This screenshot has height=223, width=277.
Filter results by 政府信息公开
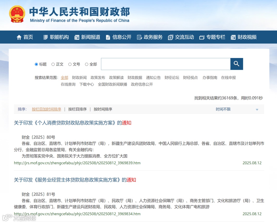pyautogui.click(x=142, y=84)
